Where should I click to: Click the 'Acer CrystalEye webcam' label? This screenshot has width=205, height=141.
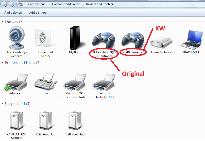tap(16, 54)
